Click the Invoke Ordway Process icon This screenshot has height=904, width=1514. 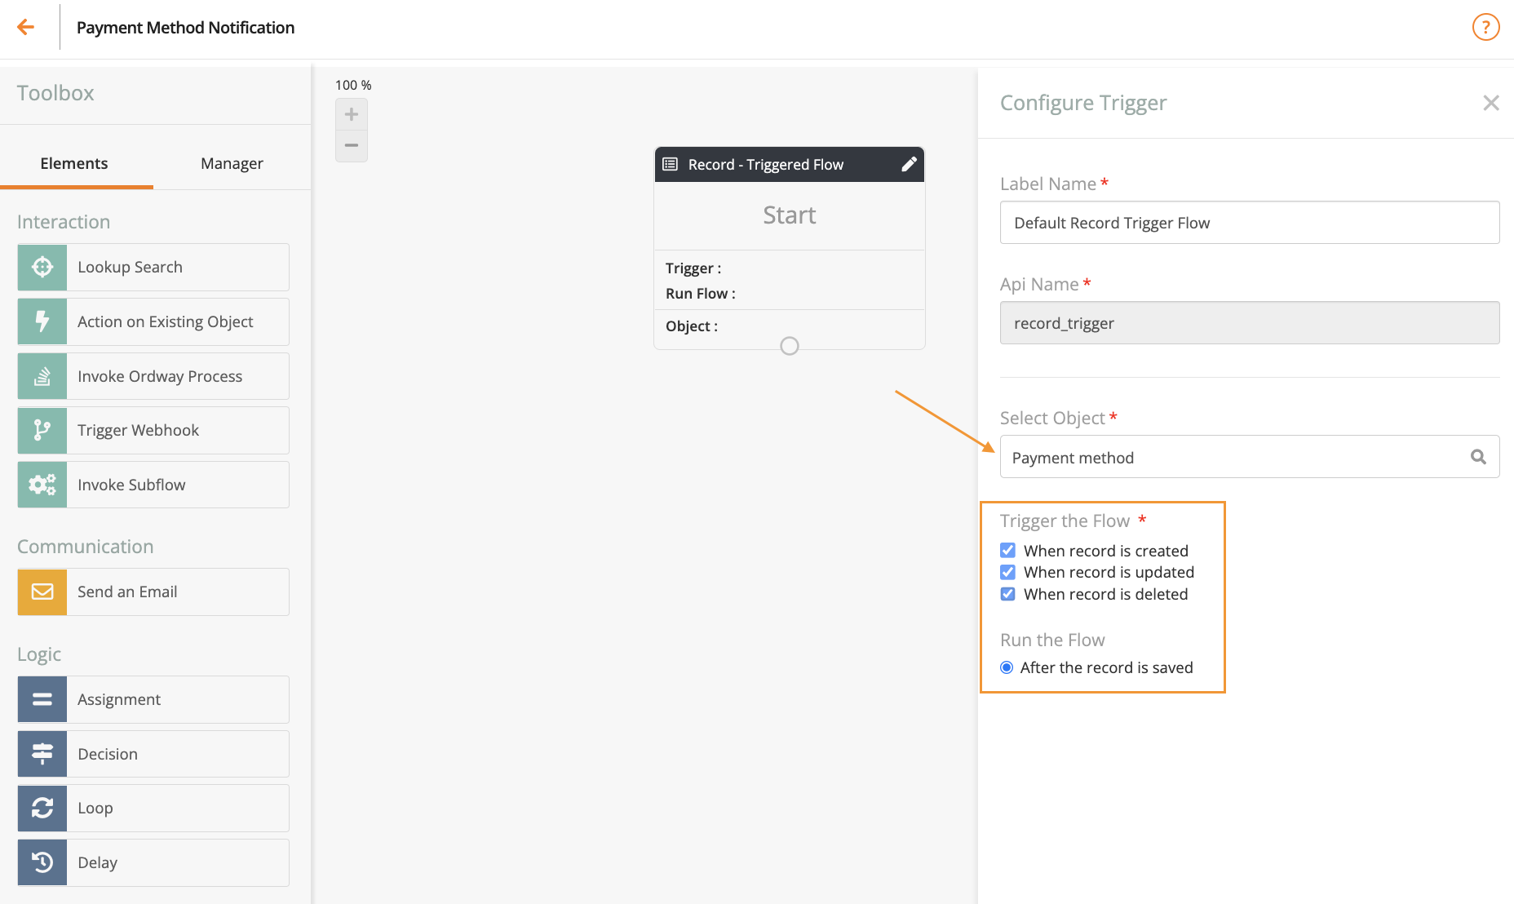pos(42,376)
